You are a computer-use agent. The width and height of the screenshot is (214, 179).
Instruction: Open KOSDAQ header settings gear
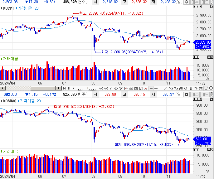point(187,94)
